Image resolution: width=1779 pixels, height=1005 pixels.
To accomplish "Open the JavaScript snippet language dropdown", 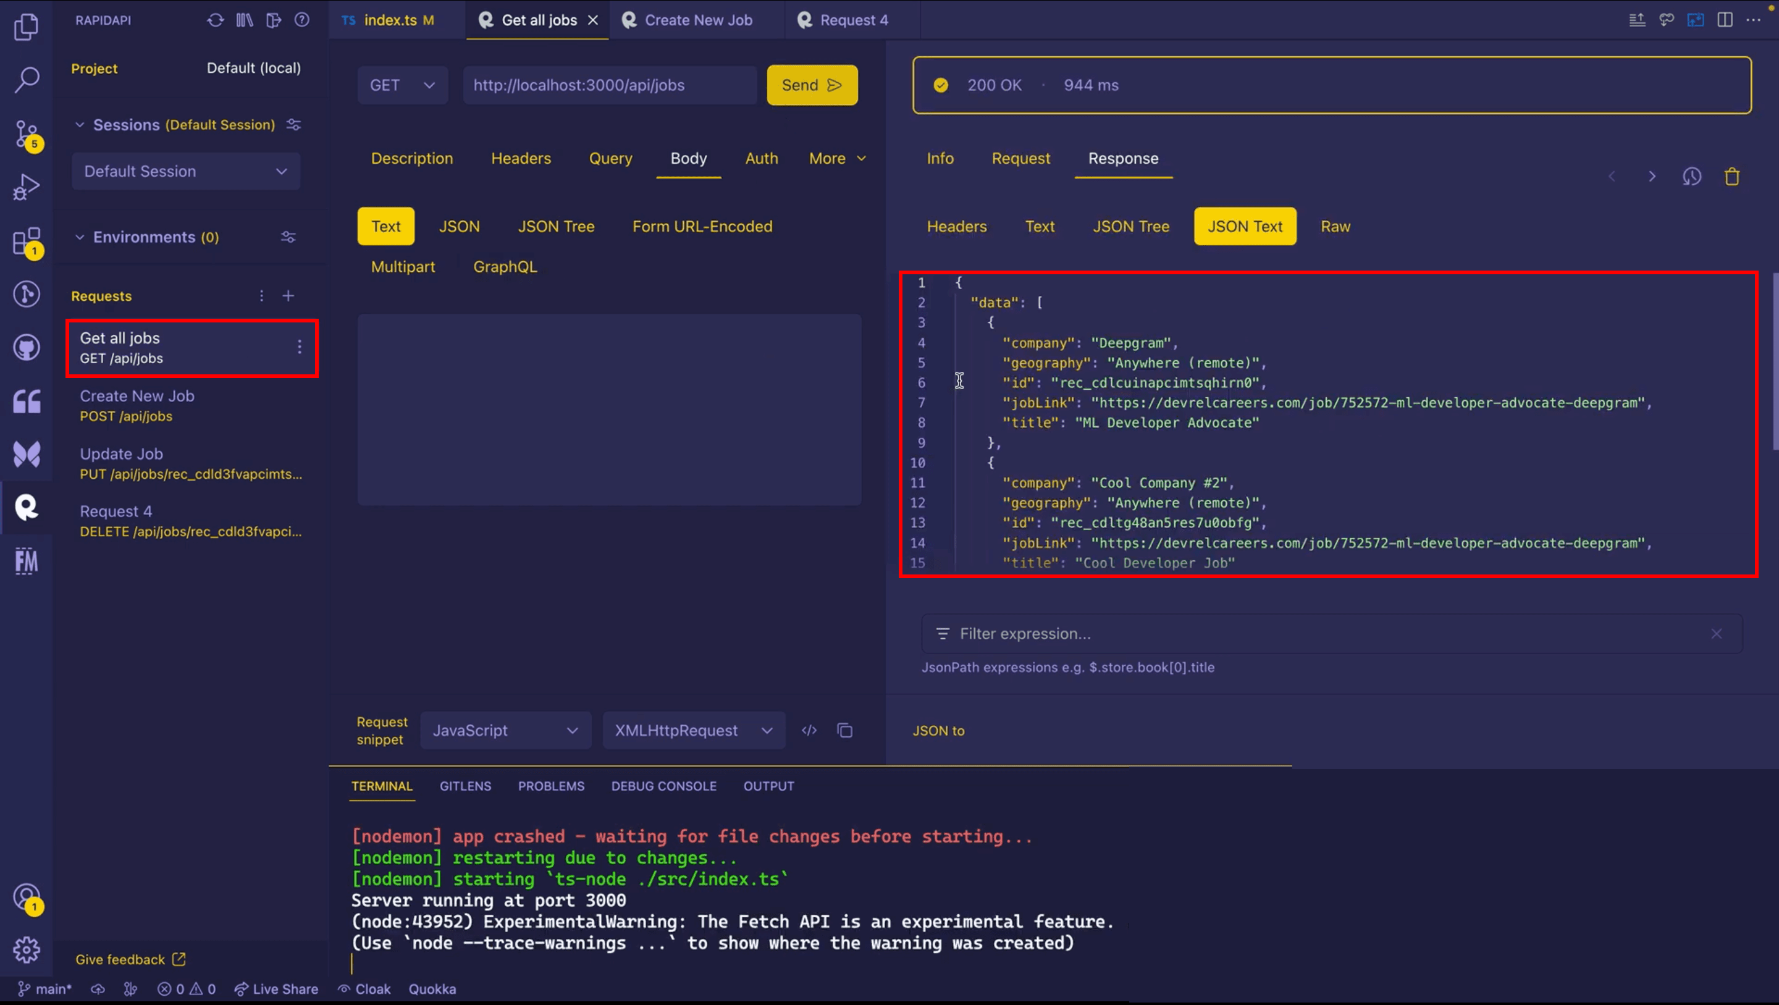I will click(x=505, y=731).
